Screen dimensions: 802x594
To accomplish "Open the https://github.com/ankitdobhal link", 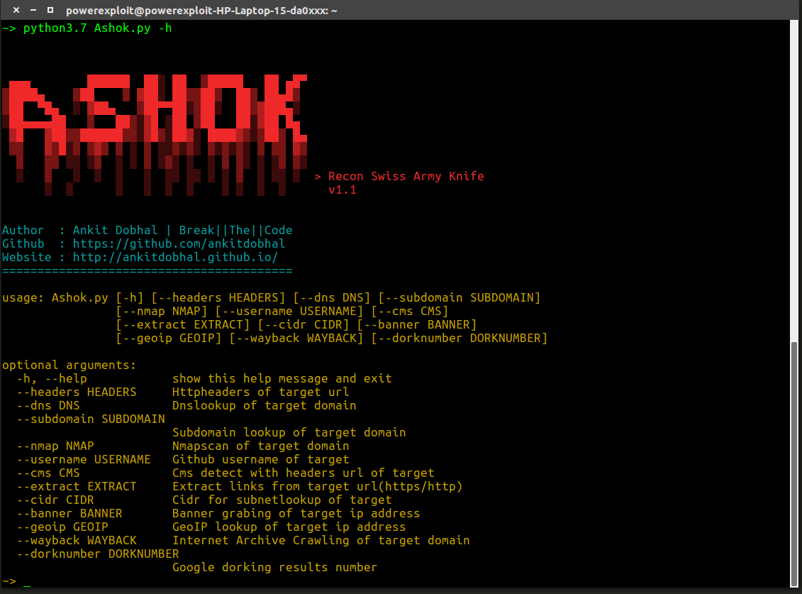I will [179, 243].
